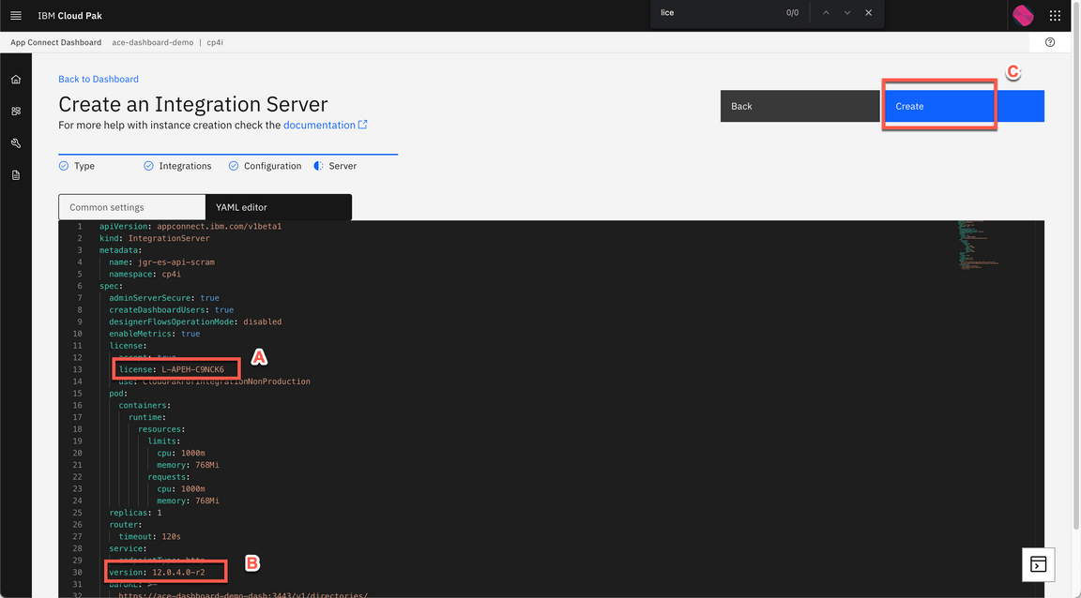The image size is (1081, 598).
Task: Click the Create button
Action: tap(963, 106)
